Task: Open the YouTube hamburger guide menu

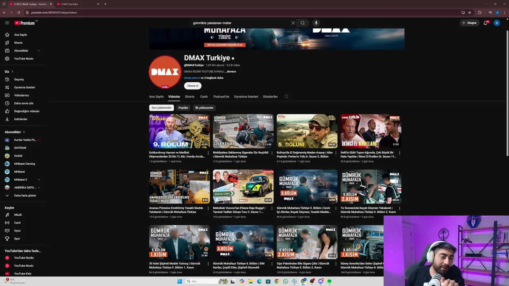Action: coord(7,23)
